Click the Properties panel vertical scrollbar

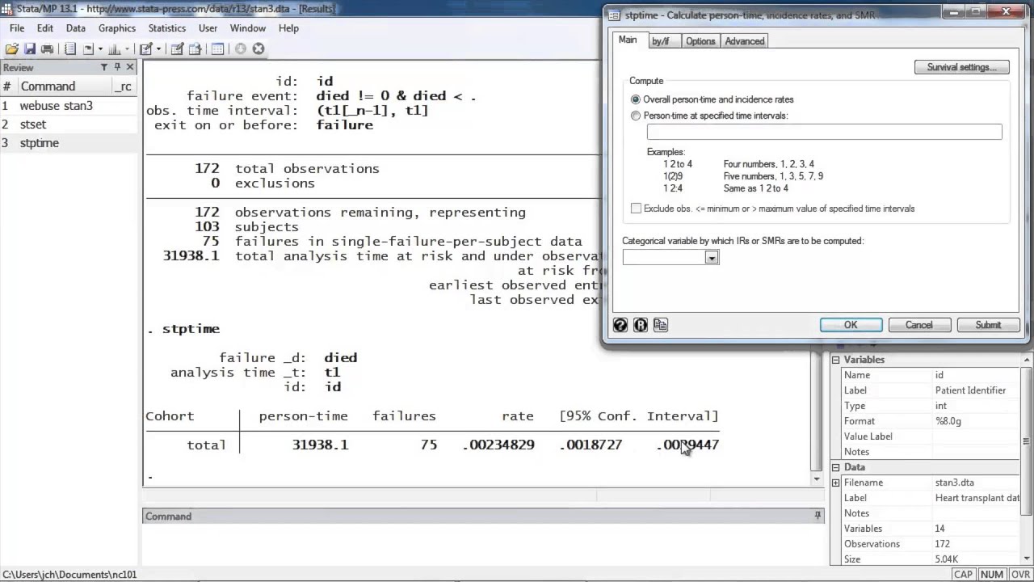click(1027, 441)
